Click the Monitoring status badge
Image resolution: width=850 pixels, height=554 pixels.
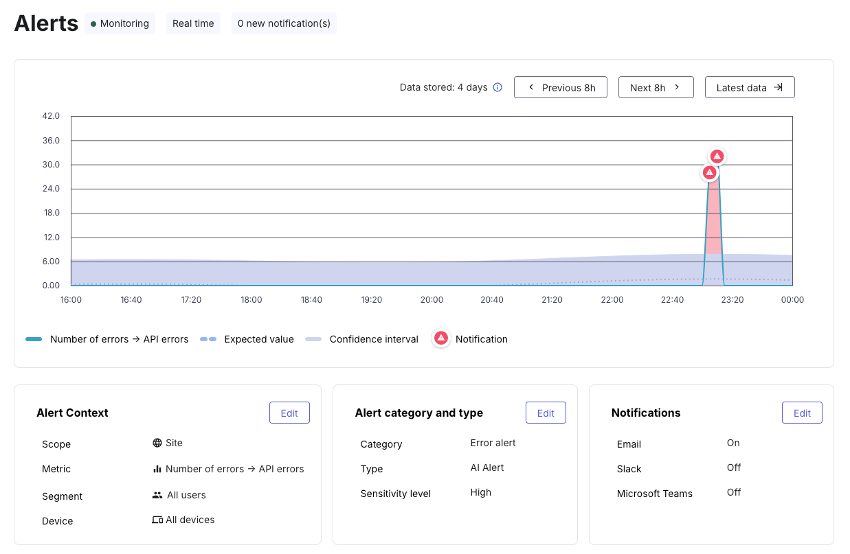[120, 23]
